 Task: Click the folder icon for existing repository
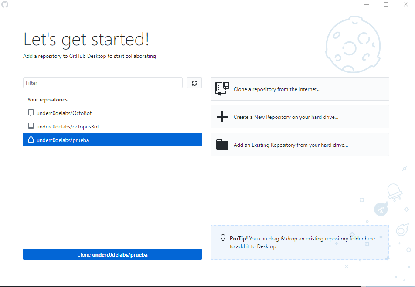coord(222,145)
